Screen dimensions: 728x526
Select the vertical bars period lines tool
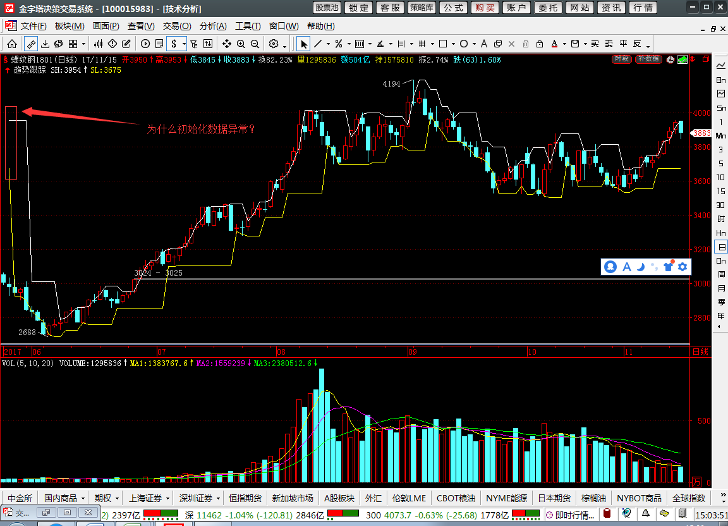(360, 44)
